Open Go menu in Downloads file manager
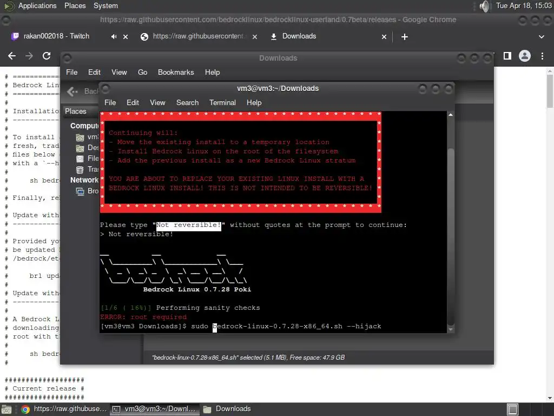 click(x=142, y=72)
